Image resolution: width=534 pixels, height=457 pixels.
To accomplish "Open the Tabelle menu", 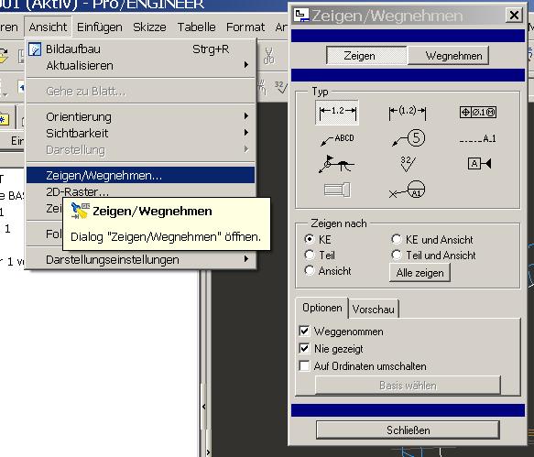I will pos(197,27).
